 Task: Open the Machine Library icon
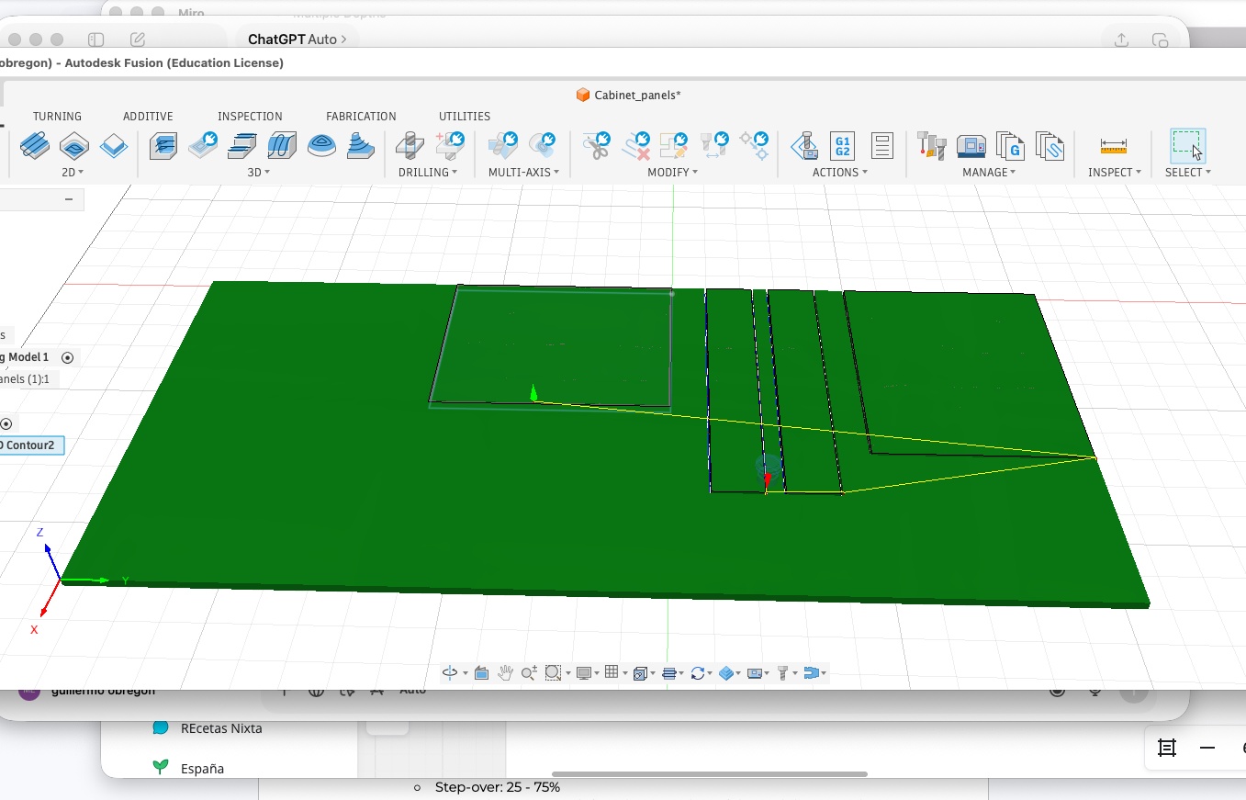[x=971, y=145]
